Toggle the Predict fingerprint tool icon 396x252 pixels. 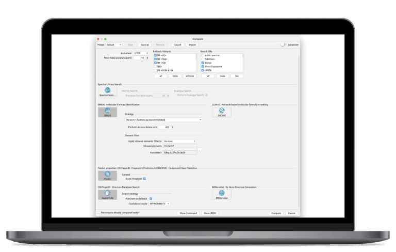click(107, 176)
